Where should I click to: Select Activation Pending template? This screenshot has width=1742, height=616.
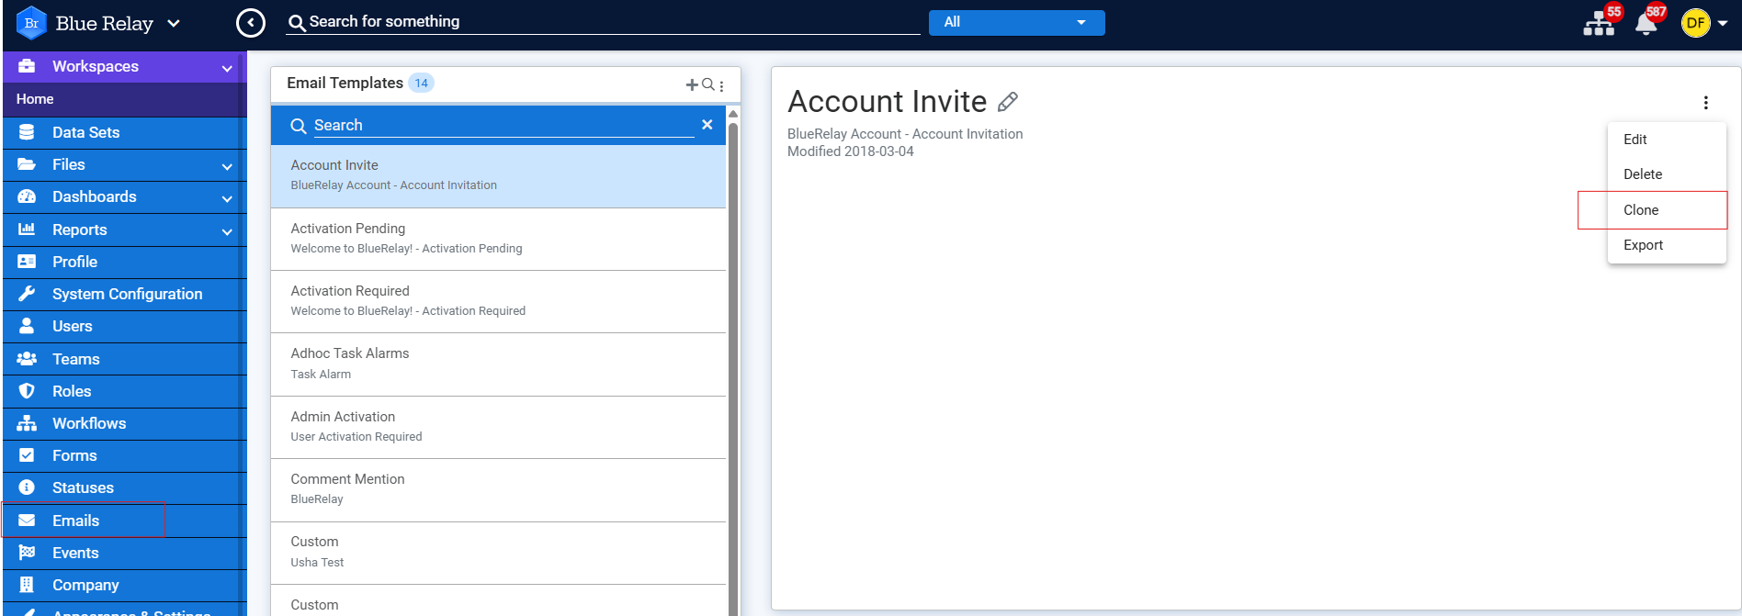click(498, 239)
